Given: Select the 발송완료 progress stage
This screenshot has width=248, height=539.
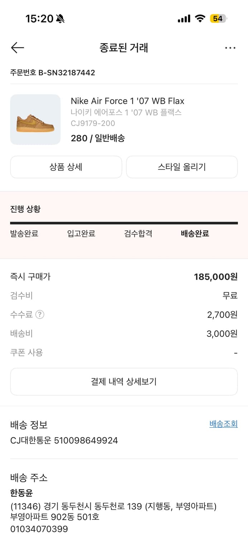Looking at the screenshot, I should click(24, 234).
